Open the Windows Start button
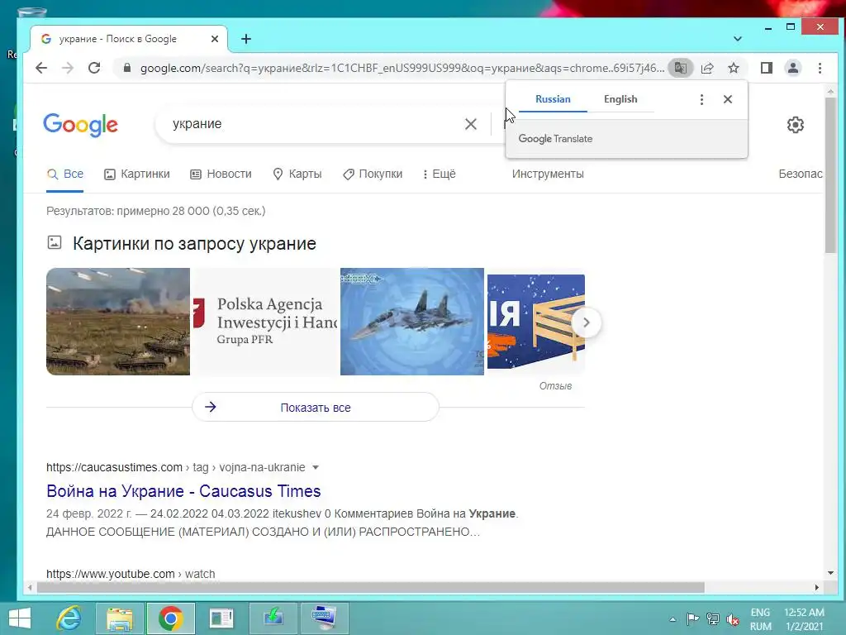Image resolution: width=846 pixels, height=635 pixels. (x=19, y=618)
